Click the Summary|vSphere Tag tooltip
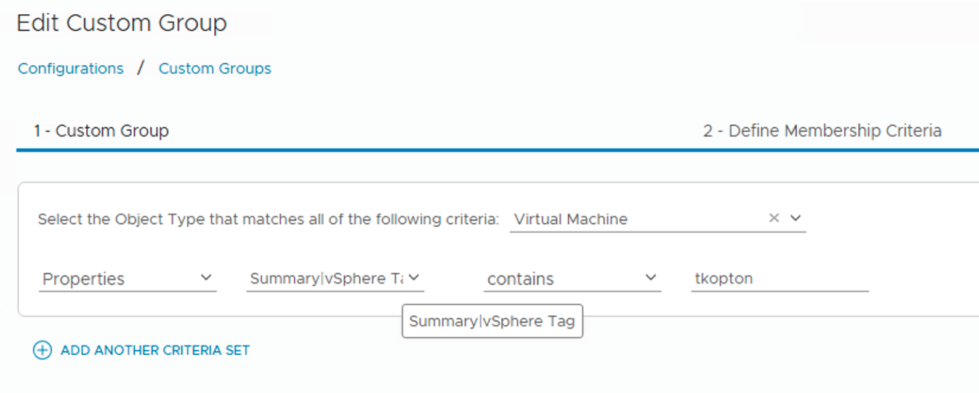Viewport: 979px width, 393px height. tap(492, 321)
